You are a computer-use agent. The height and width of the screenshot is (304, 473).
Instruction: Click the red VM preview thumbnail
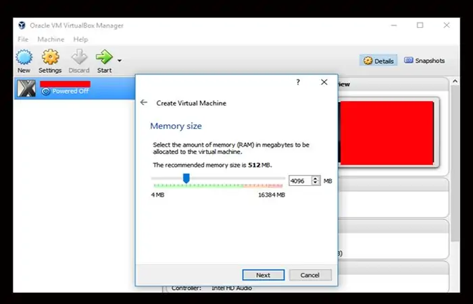tap(387, 132)
